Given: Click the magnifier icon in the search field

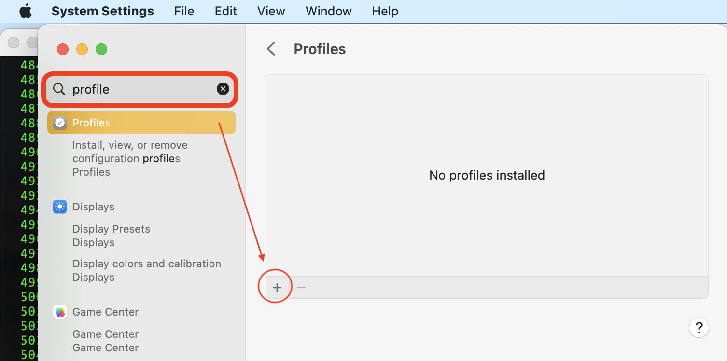Looking at the screenshot, I should [x=59, y=89].
